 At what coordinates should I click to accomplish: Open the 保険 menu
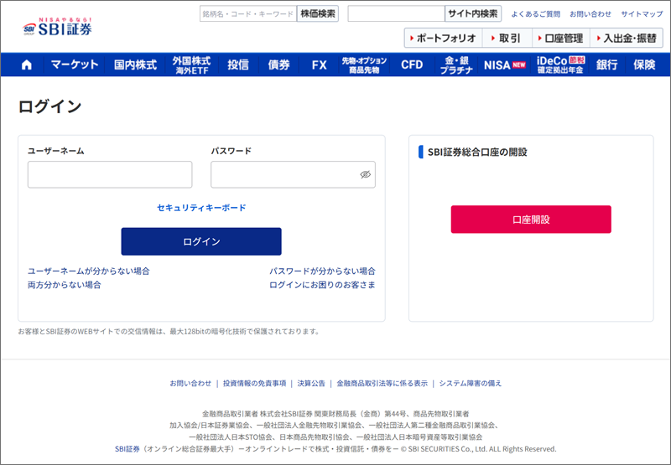click(644, 65)
